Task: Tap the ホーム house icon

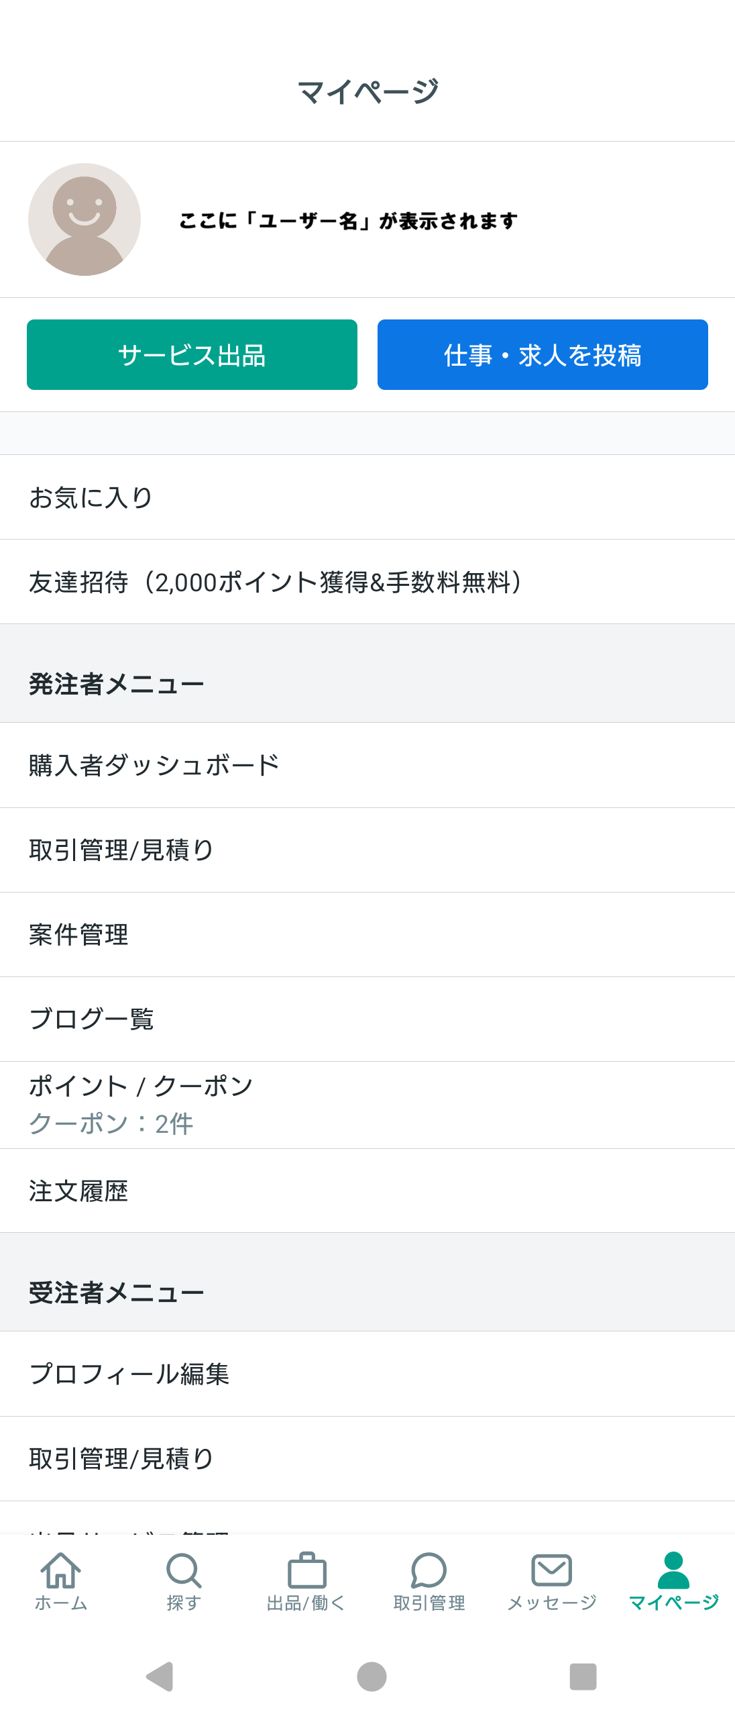Action: 61,1570
